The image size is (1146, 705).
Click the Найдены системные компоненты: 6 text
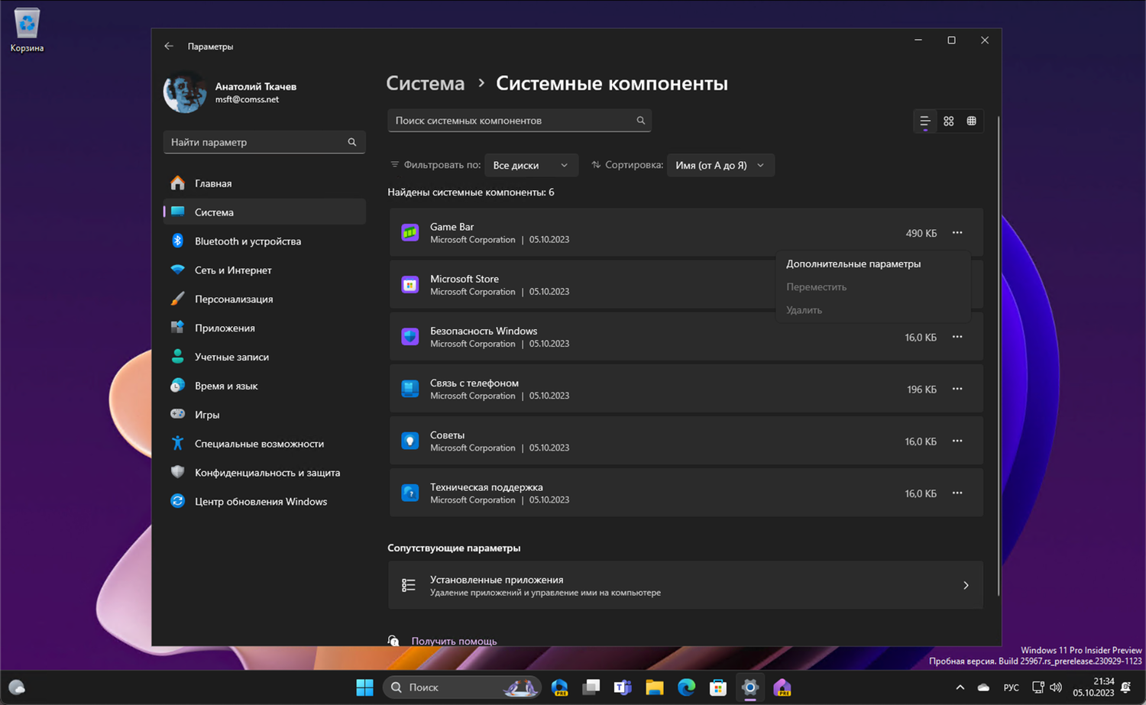[471, 192]
